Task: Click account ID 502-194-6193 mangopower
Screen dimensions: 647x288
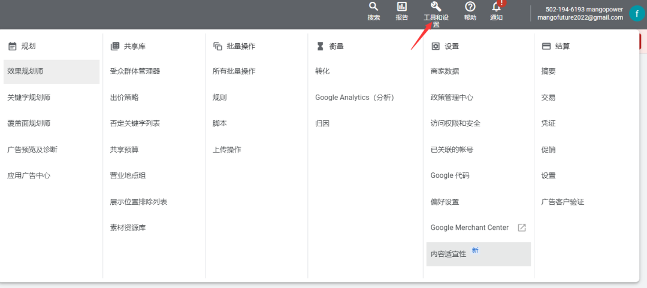Action: [584, 10]
